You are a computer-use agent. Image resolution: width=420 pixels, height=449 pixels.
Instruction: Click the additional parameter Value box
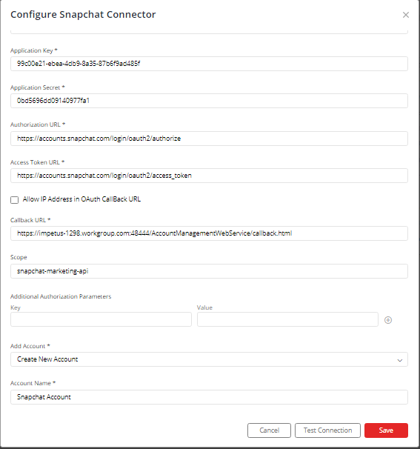click(287, 319)
